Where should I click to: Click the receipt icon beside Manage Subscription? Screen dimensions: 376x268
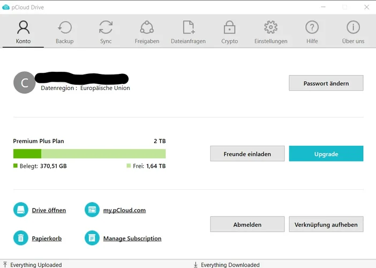[x=92, y=238]
